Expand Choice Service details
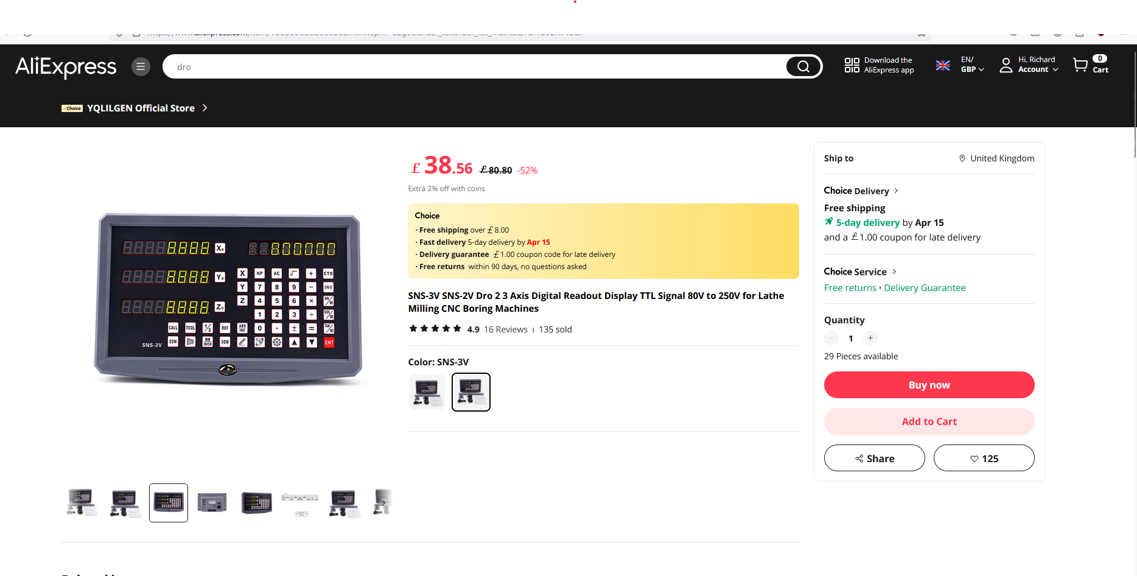 [x=859, y=272]
